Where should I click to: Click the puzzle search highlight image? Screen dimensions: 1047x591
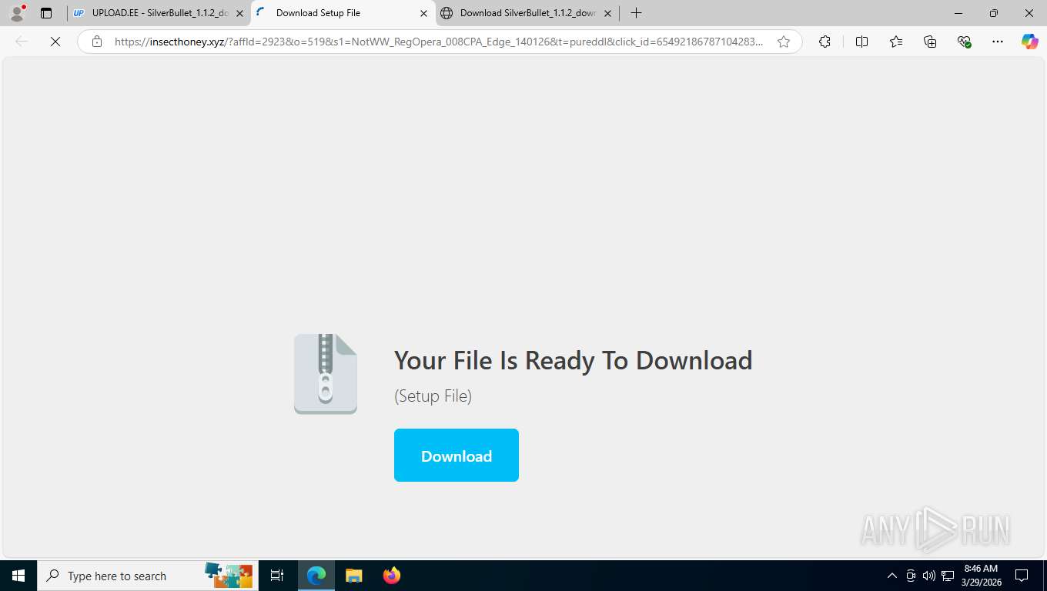[229, 574]
